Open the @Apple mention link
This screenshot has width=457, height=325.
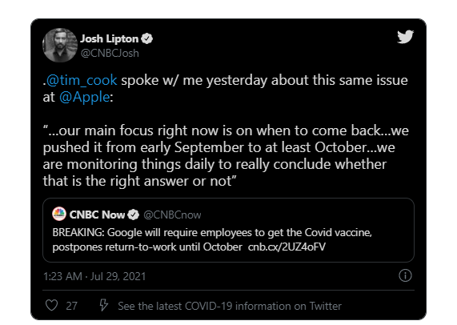point(85,97)
